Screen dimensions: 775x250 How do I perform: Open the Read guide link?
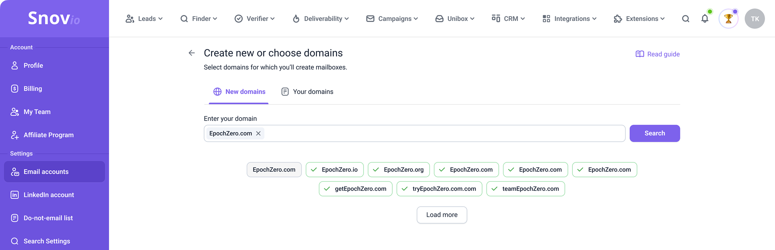pos(657,54)
